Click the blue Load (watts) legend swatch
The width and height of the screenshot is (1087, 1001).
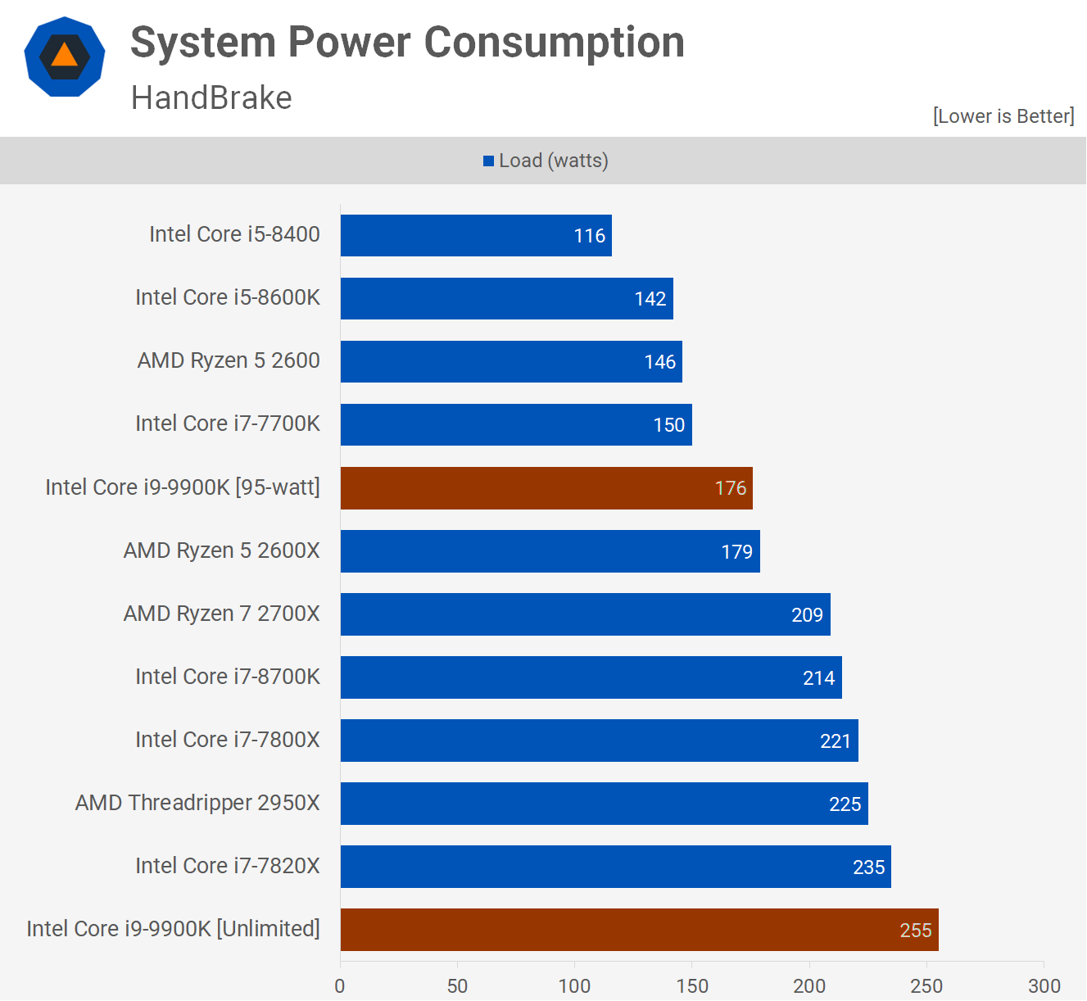[x=488, y=161]
